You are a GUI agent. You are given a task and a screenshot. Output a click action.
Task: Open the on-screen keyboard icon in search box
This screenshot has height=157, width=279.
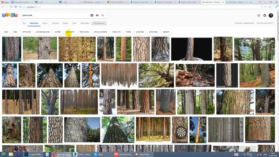pos(97,15)
